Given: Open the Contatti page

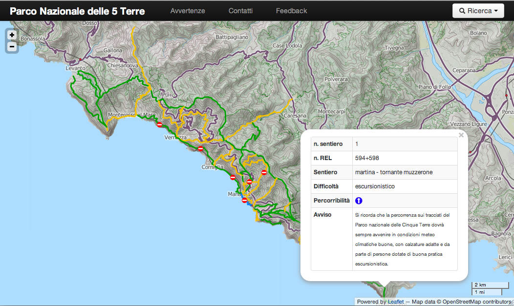Looking at the screenshot, I should tap(240, 11).
